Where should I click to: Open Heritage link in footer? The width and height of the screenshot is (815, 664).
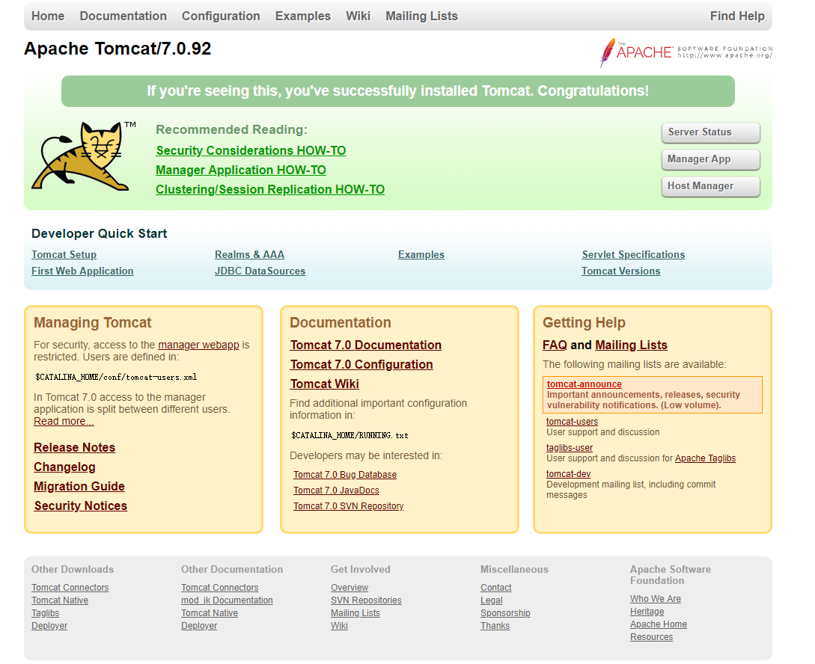pos(647,612)
